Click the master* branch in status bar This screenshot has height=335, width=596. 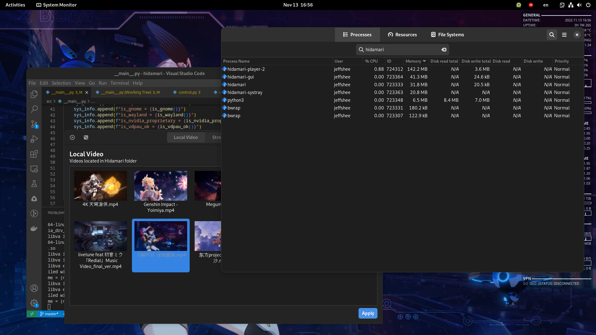pyautogui.click(x=49, y=314)
